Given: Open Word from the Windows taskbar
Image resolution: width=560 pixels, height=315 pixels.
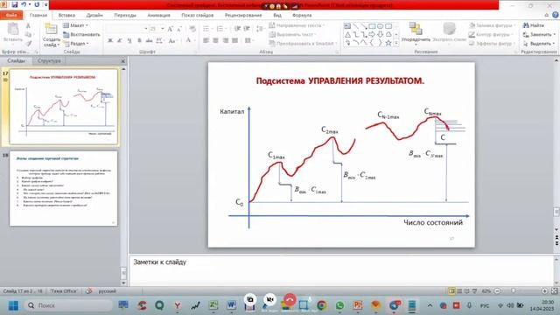Looking at the screenshot, I should point(231,305).
